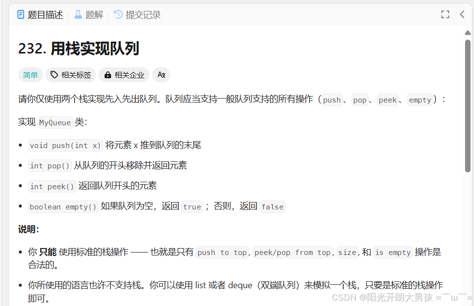Screen dimensions: 474x306
Task: Click the int peek() code snippet
Action: pyautogui.click(x=52, y=186)
